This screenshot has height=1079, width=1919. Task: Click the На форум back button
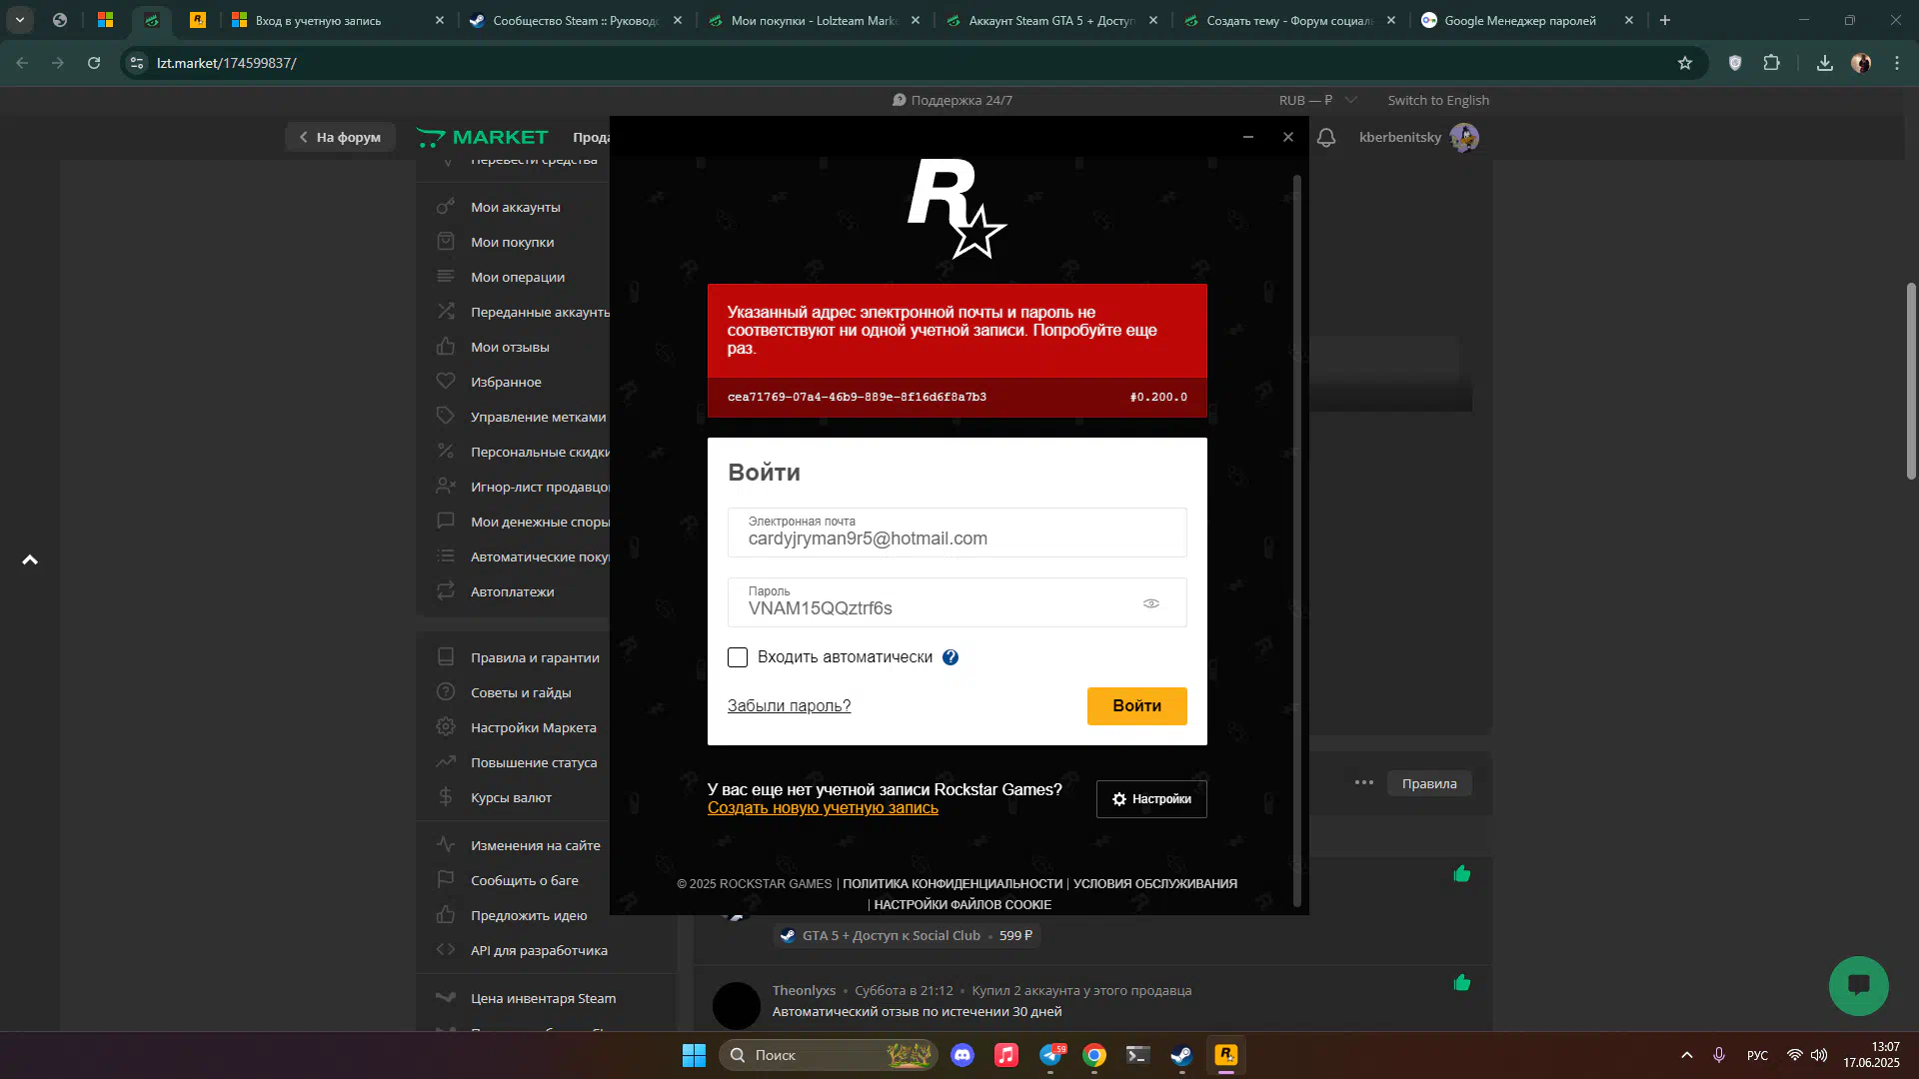pos(340,137)
